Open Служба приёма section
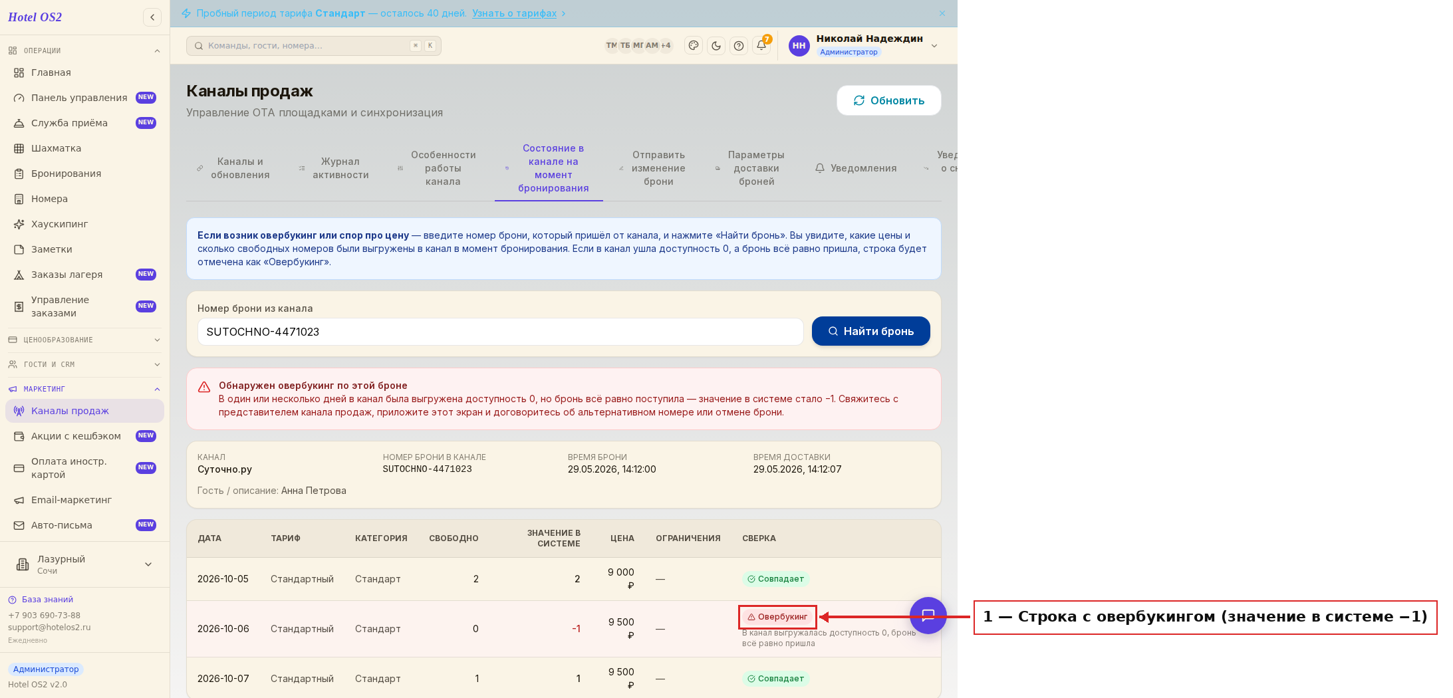 (84, 123)
